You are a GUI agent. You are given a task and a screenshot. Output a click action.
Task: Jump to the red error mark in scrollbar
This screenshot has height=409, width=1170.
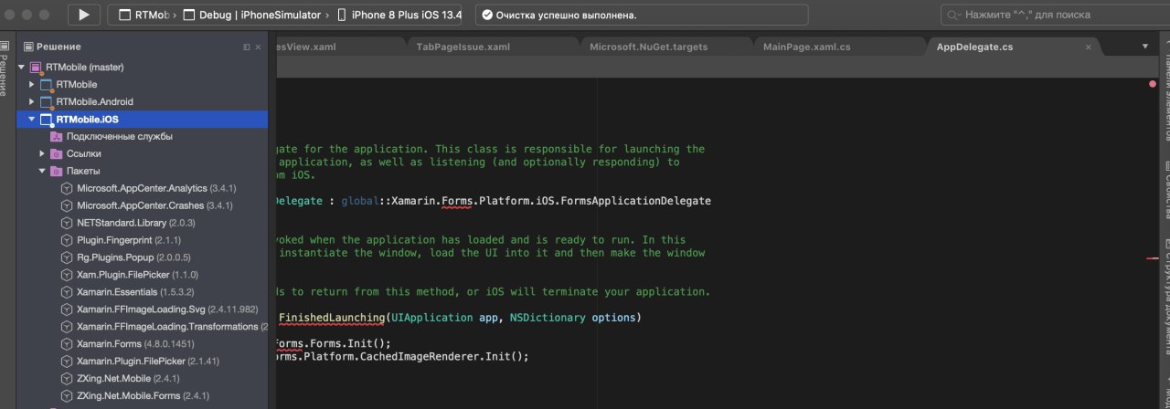pos(1152,258)
